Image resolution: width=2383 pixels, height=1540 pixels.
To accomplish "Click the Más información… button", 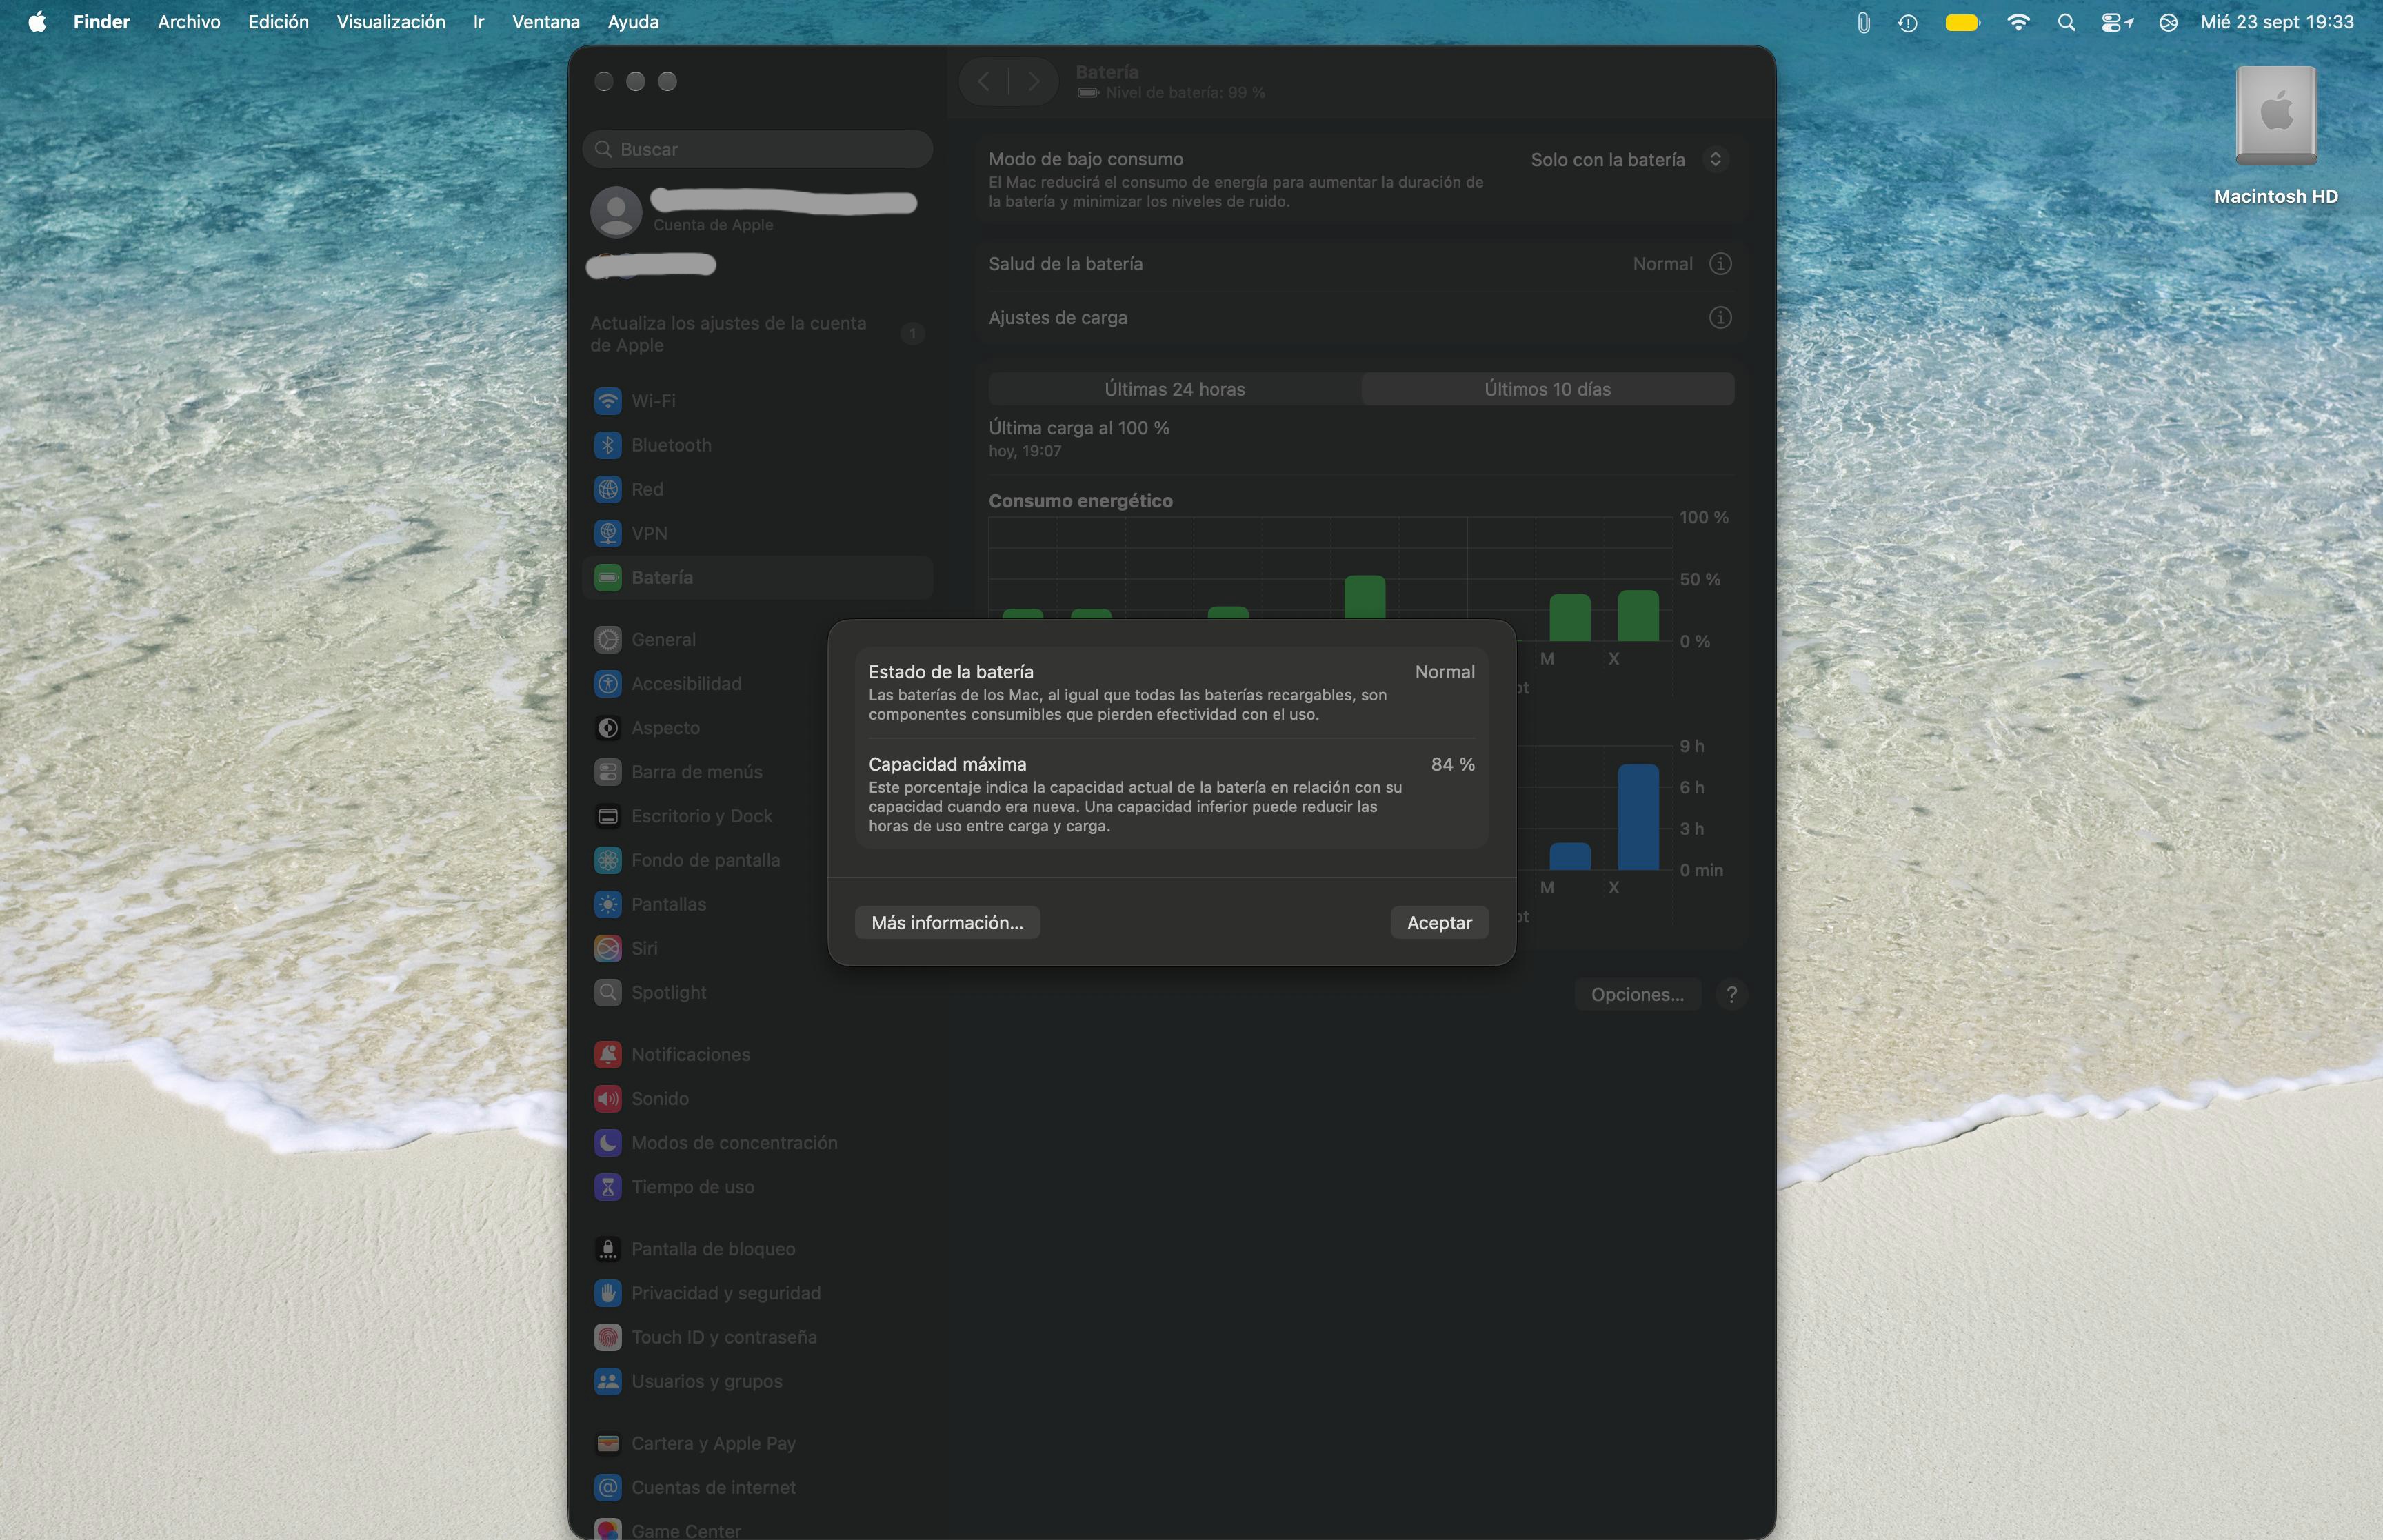I will point(947,923).
